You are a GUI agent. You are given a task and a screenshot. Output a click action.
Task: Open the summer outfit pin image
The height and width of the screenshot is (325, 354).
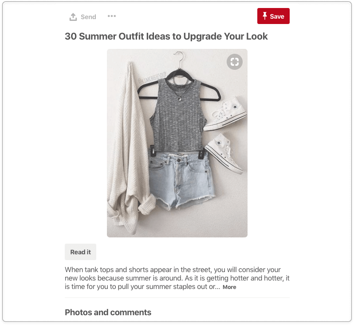(177, 143)
